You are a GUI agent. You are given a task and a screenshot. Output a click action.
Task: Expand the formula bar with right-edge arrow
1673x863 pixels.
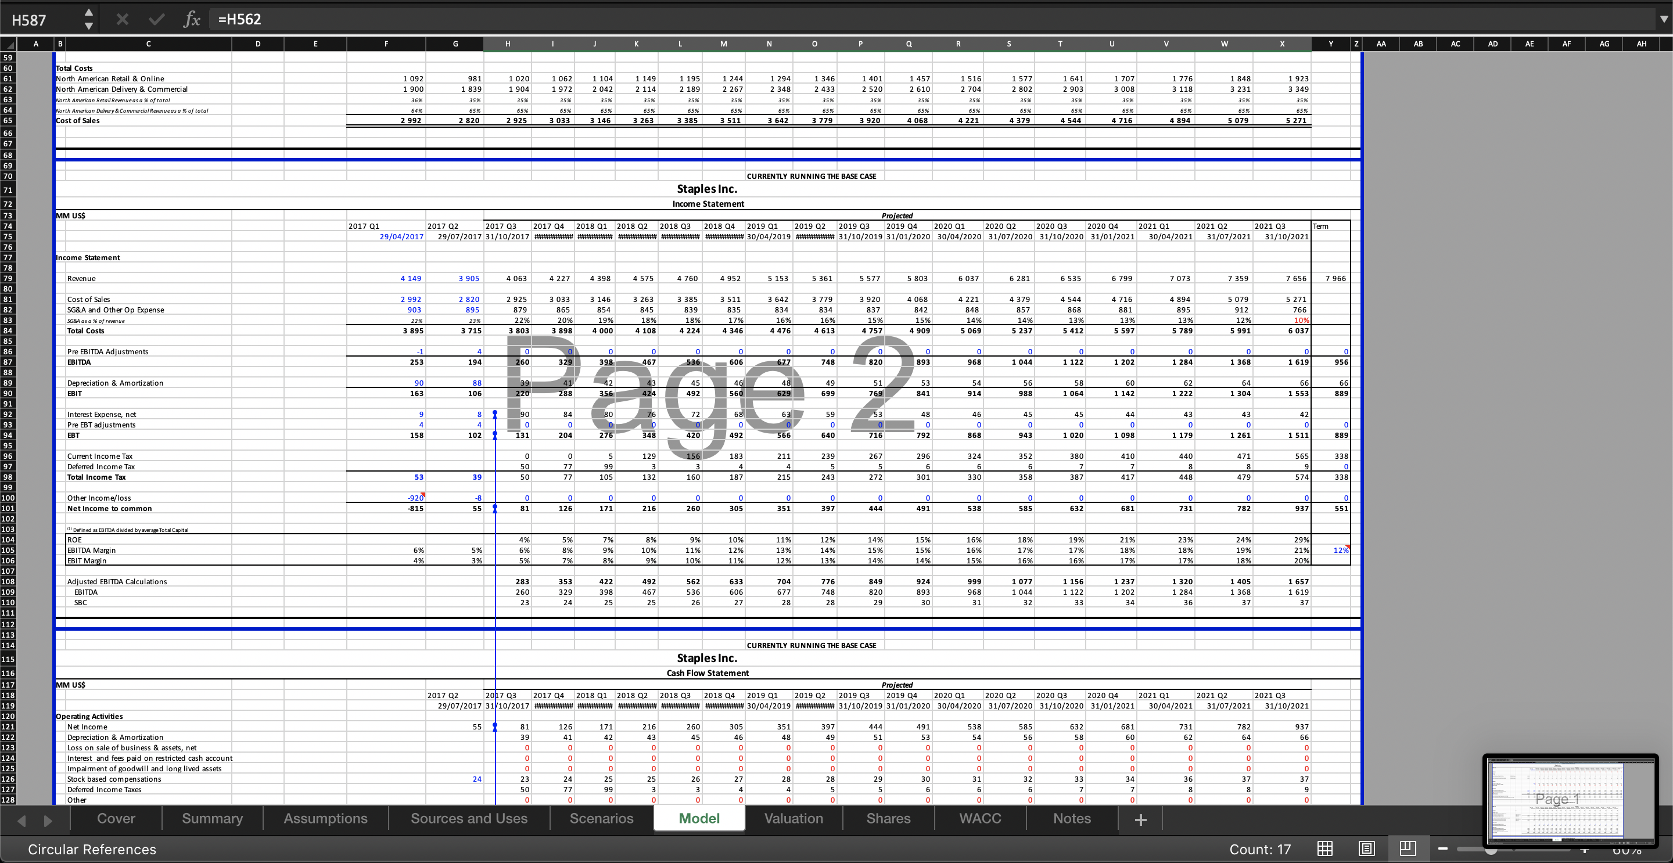[x=1663, y=20]
